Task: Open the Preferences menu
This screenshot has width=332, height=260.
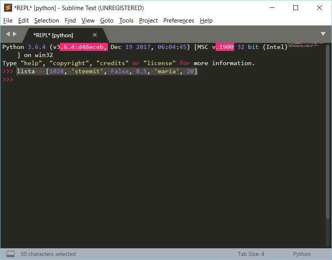Action: coord(178,21)
